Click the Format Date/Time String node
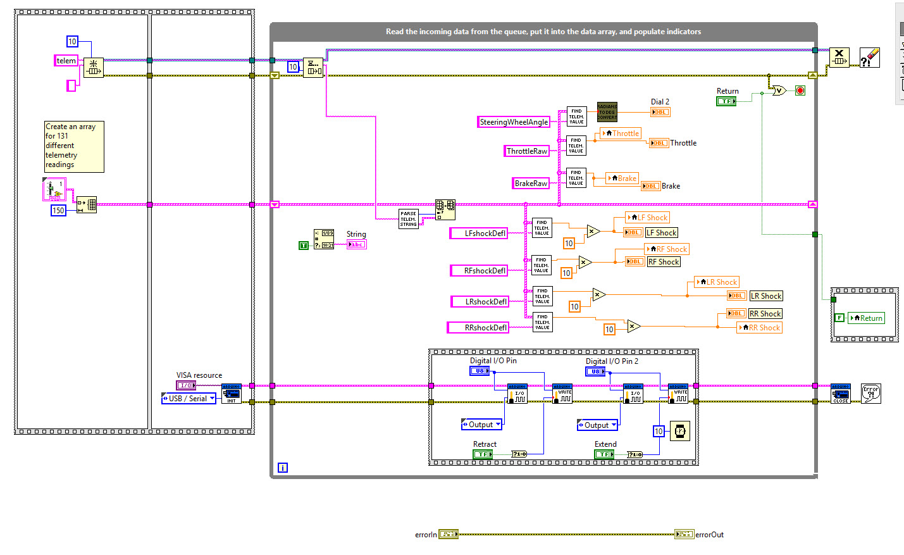This screenshot has height=555, width=904. tap(324, 239)
